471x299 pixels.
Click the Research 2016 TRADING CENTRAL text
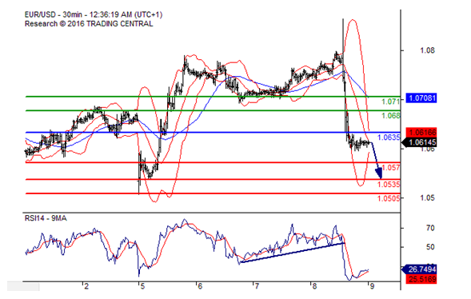coord(89,24)
